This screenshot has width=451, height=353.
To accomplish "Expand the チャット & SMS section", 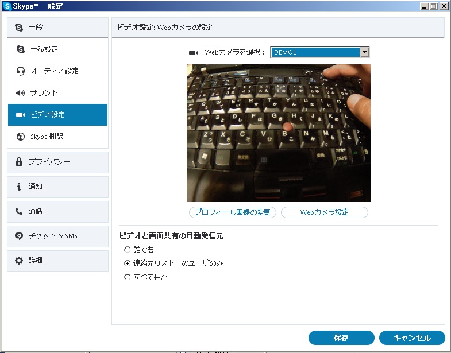I will [x=57, y=236].
